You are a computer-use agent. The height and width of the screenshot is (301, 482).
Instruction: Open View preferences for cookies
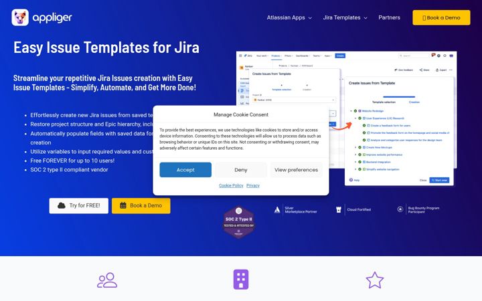296,170
